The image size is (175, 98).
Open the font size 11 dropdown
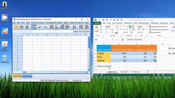tap(121, 27)
